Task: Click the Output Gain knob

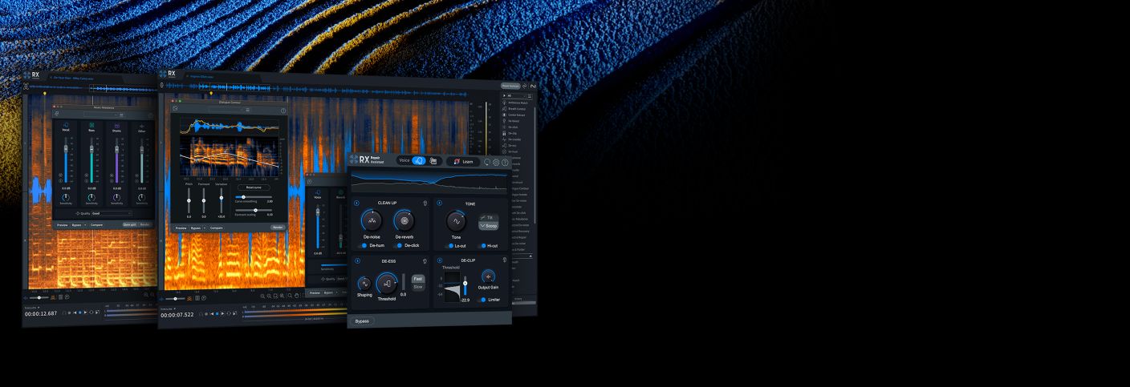Action: [489, 276]
